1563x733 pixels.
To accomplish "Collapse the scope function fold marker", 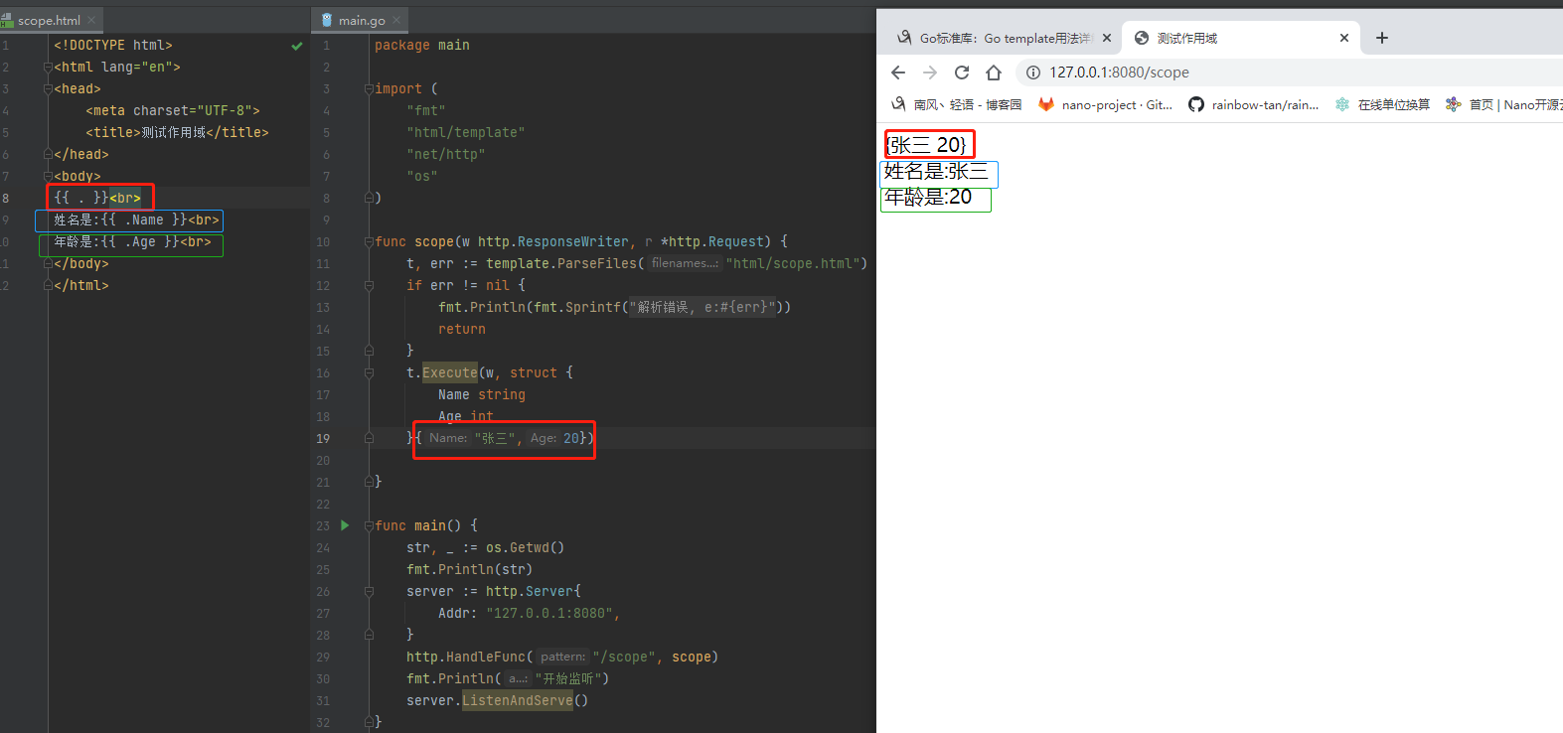I will (x=369, y=242).
